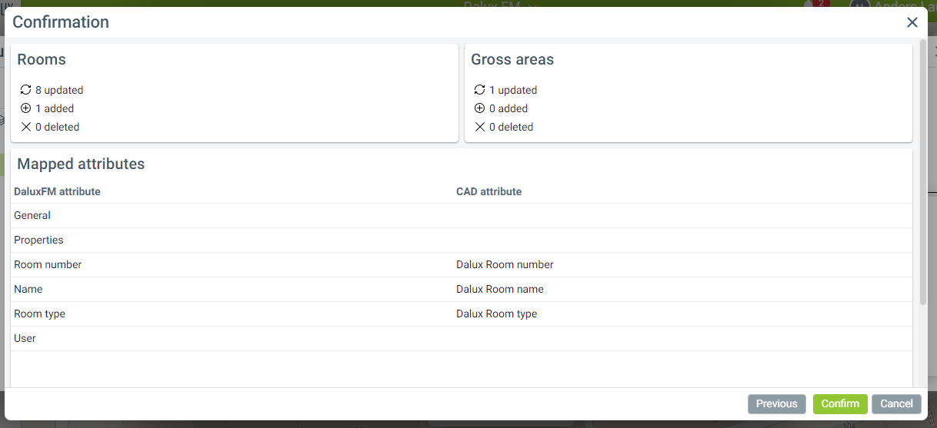Click the CAD attribute column header
The width and height of the screenshot is (937, 428).
coord(489,191)
